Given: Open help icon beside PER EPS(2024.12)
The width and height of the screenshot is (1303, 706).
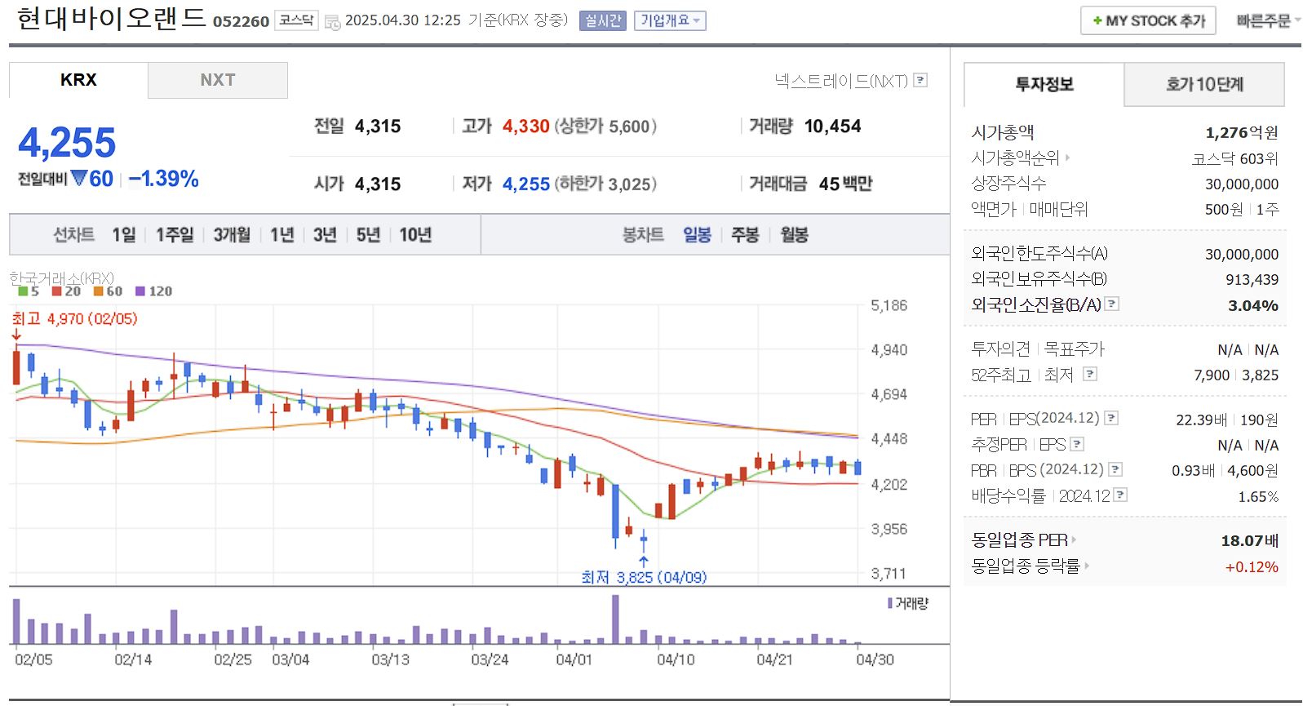Looking at the screenshot, I should coord(1111,418).
